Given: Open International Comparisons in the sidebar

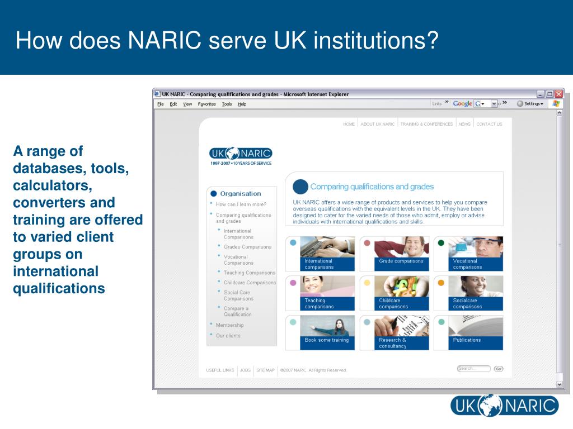Looking at the screenshot, I should [x=238, y=234].
